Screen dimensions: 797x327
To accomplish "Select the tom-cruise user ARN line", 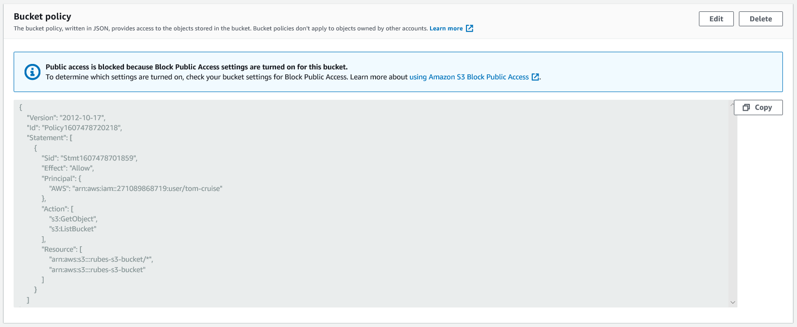I will [135, 189].
